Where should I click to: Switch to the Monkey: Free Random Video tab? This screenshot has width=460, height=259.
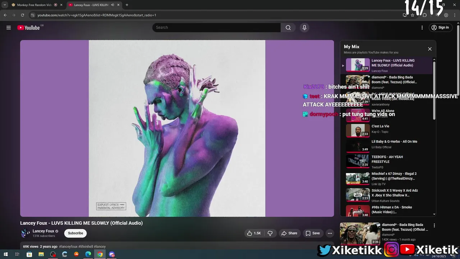coord(32,5)
